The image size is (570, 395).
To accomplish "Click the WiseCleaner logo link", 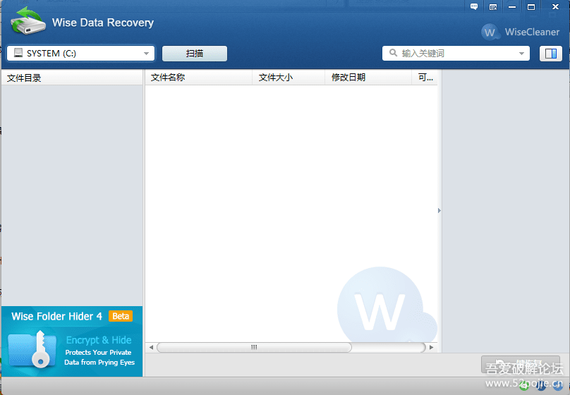I will point(520,32).
